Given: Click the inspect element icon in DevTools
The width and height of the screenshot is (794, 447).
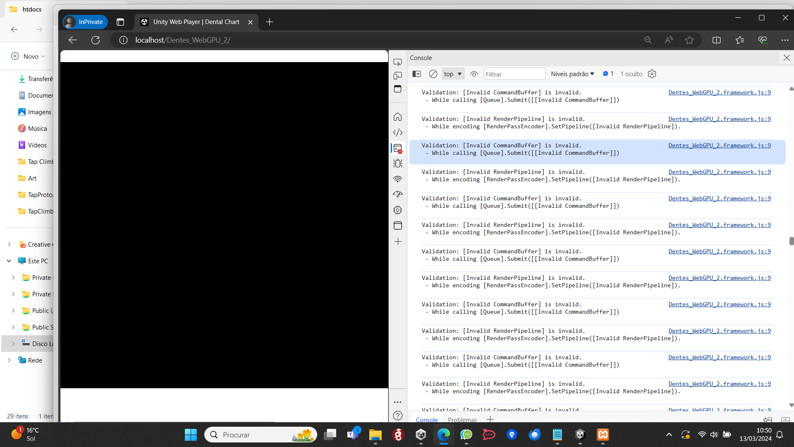Looking at the screenshot, I should 397,62.
